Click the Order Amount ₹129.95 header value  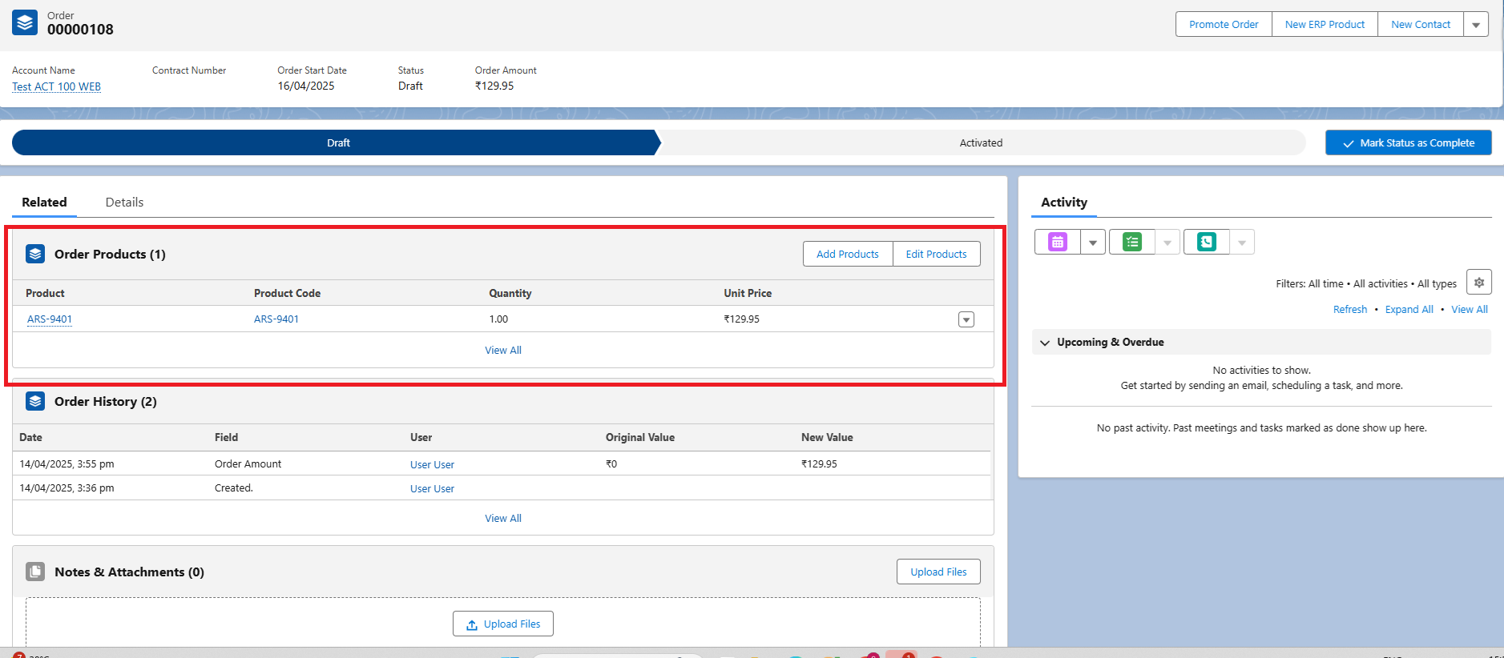(494, 86)
